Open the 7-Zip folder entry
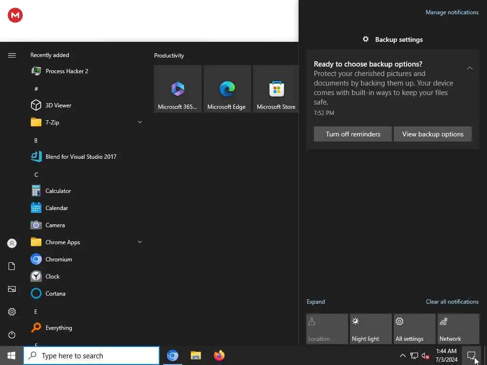 pyautogui.click(x=87, y=122)
